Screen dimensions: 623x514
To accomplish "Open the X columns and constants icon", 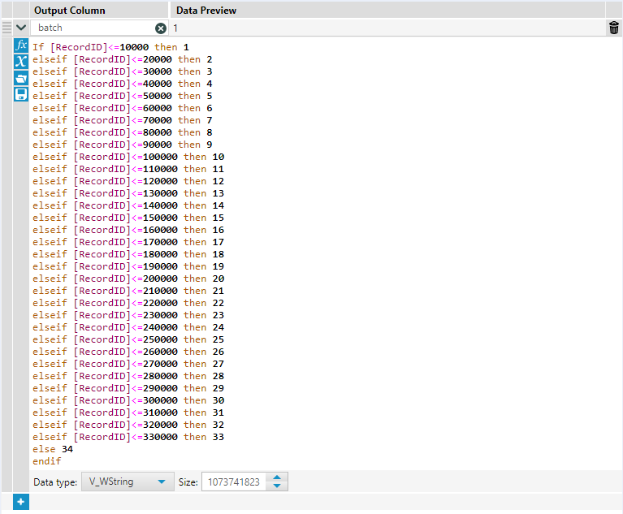I will pos(21,62).
